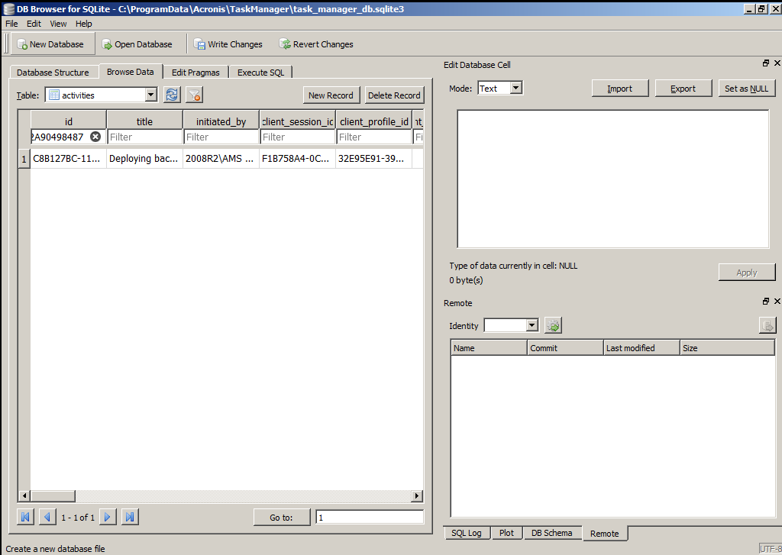Sort by the id column header
Image resolution: width=782 pixels, height=555 pixels.
pyautogui.click(x=68, y=121)
